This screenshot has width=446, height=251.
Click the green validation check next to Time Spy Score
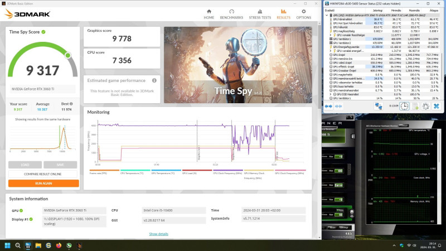point(43,32)
